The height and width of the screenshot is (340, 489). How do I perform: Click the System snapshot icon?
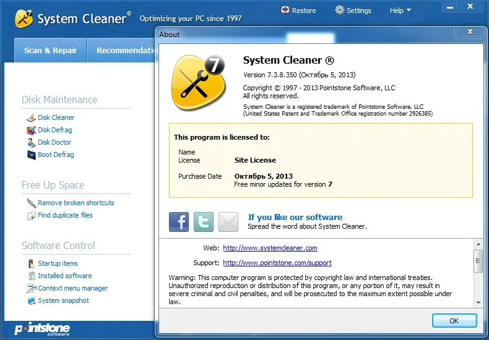[x=31, y=301]
